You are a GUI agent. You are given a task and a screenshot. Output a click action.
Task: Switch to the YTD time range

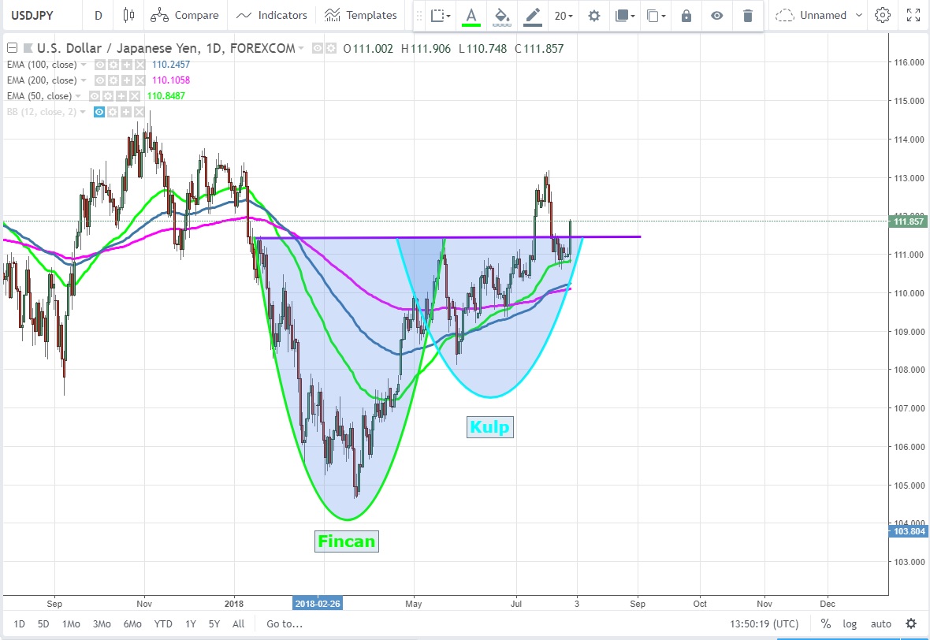point(163,623)
